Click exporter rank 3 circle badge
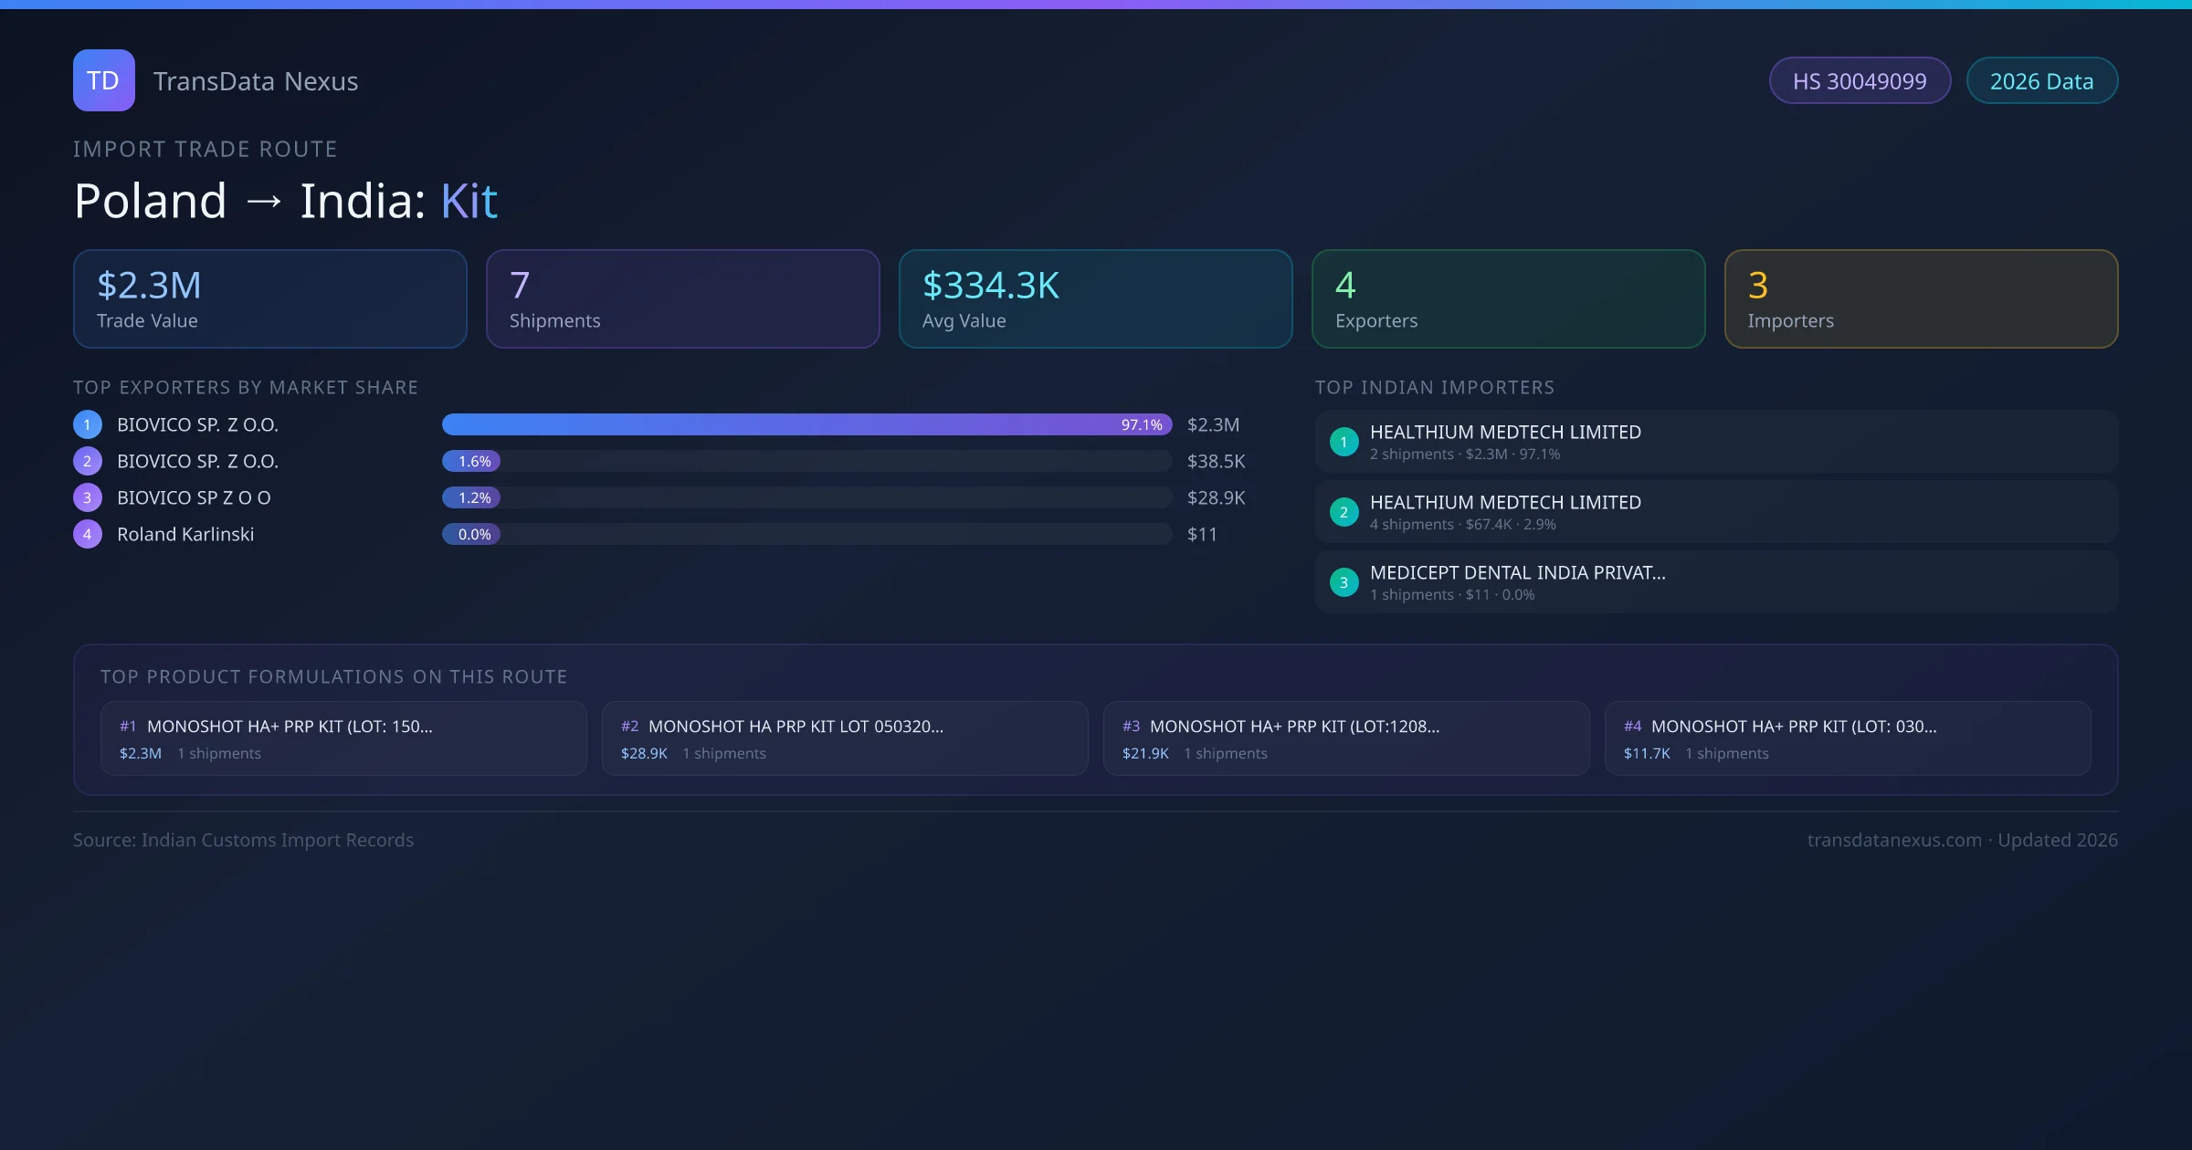Image resolution: width=2192 pixels, height=1150 pixels. (88, 497)
